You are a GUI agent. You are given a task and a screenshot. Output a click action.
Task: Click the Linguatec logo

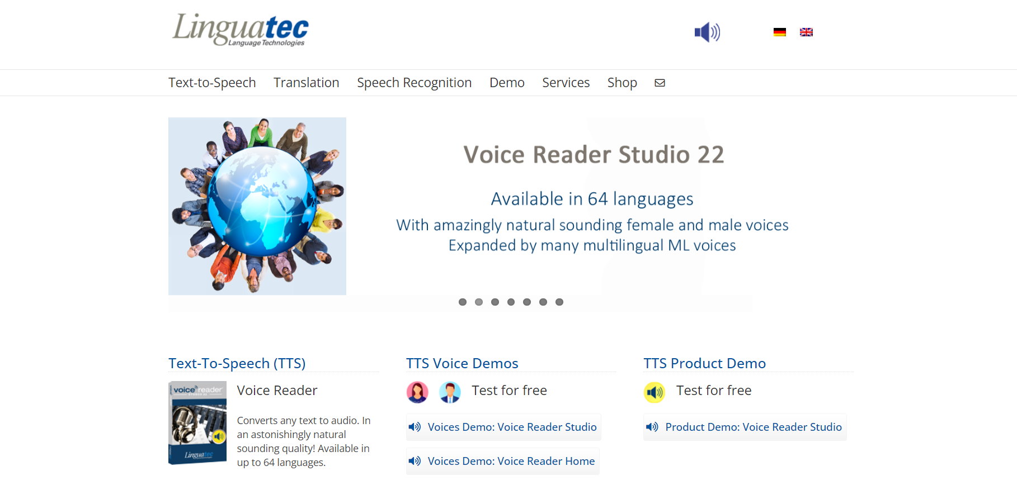point(241,30)
